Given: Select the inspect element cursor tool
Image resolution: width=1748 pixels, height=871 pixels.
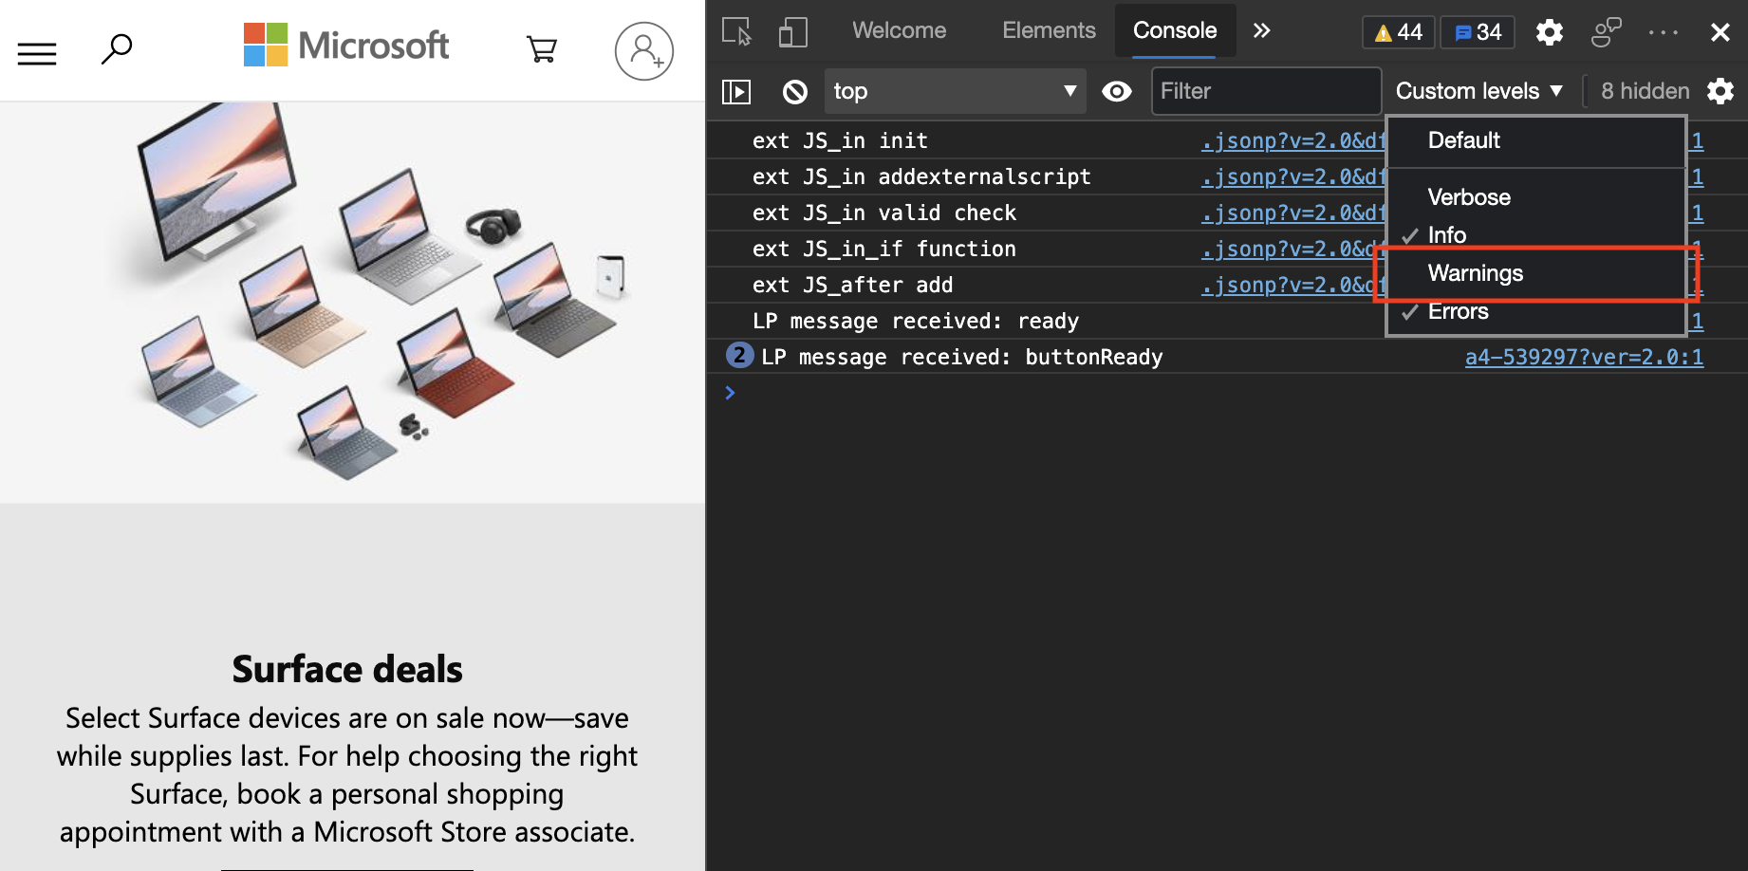Looking at the screenshot, I should tap(735, 31).
